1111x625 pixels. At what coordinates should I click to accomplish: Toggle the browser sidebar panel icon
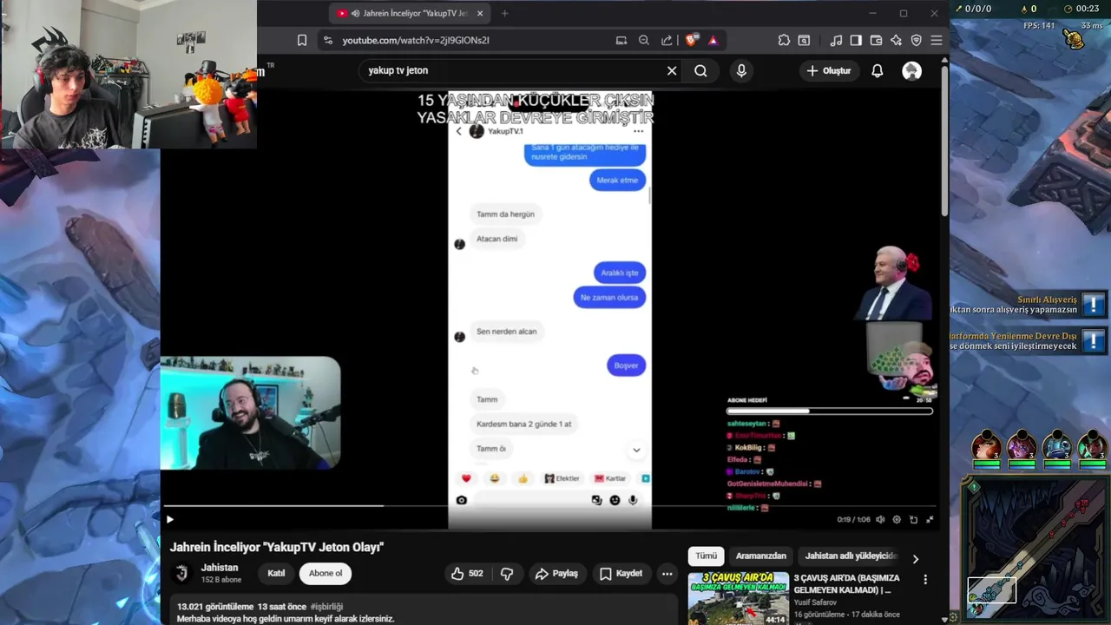pos(856,40)
